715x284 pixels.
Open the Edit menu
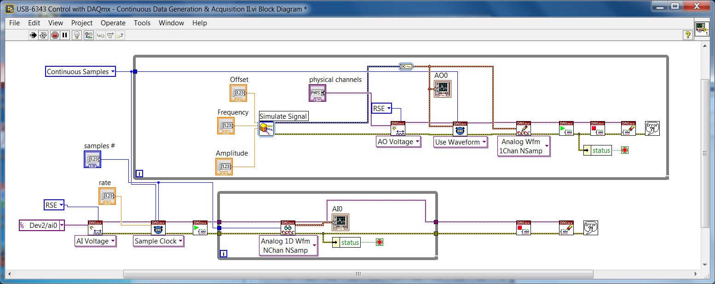coord(34,23)
